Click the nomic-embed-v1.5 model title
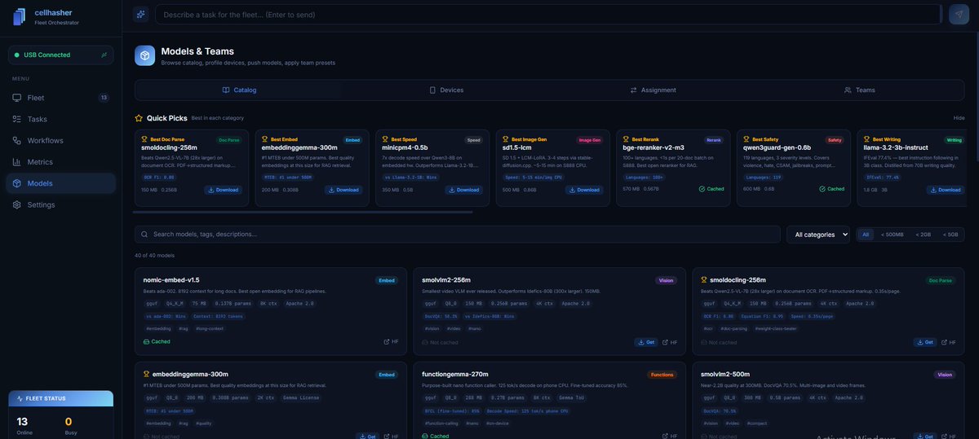This screenshot has width=979, height=439. coord(171,280)
